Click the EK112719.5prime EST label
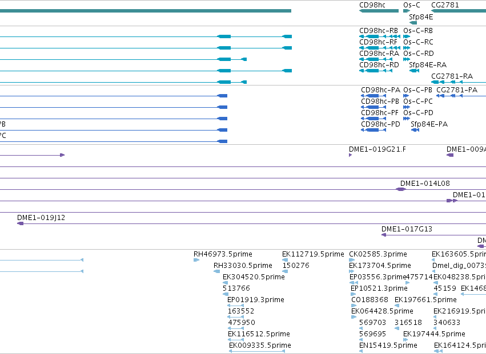486x354 pixels. point(313,254)
